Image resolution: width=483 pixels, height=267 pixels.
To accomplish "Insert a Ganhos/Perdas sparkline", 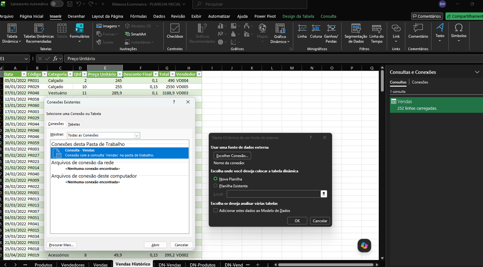I will [331, 33].
